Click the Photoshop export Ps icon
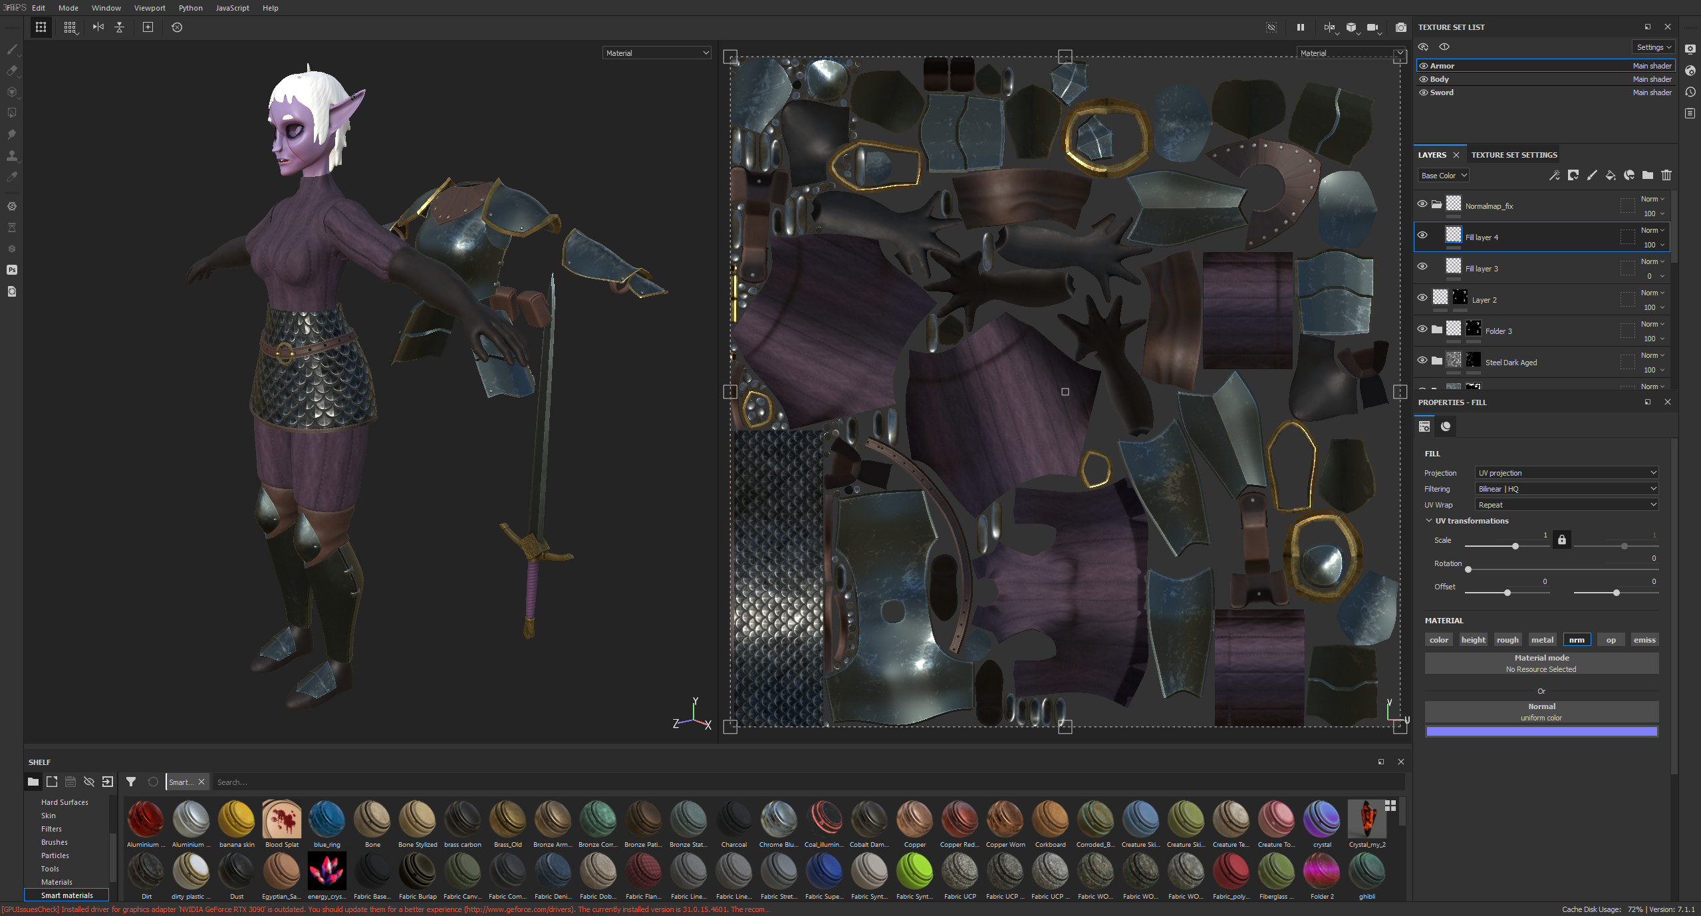1701x916 pixels. (x=12, y=270)
